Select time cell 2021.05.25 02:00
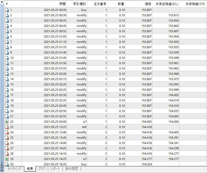The width and height of the screenshot is (207, 173). (55, 74)
